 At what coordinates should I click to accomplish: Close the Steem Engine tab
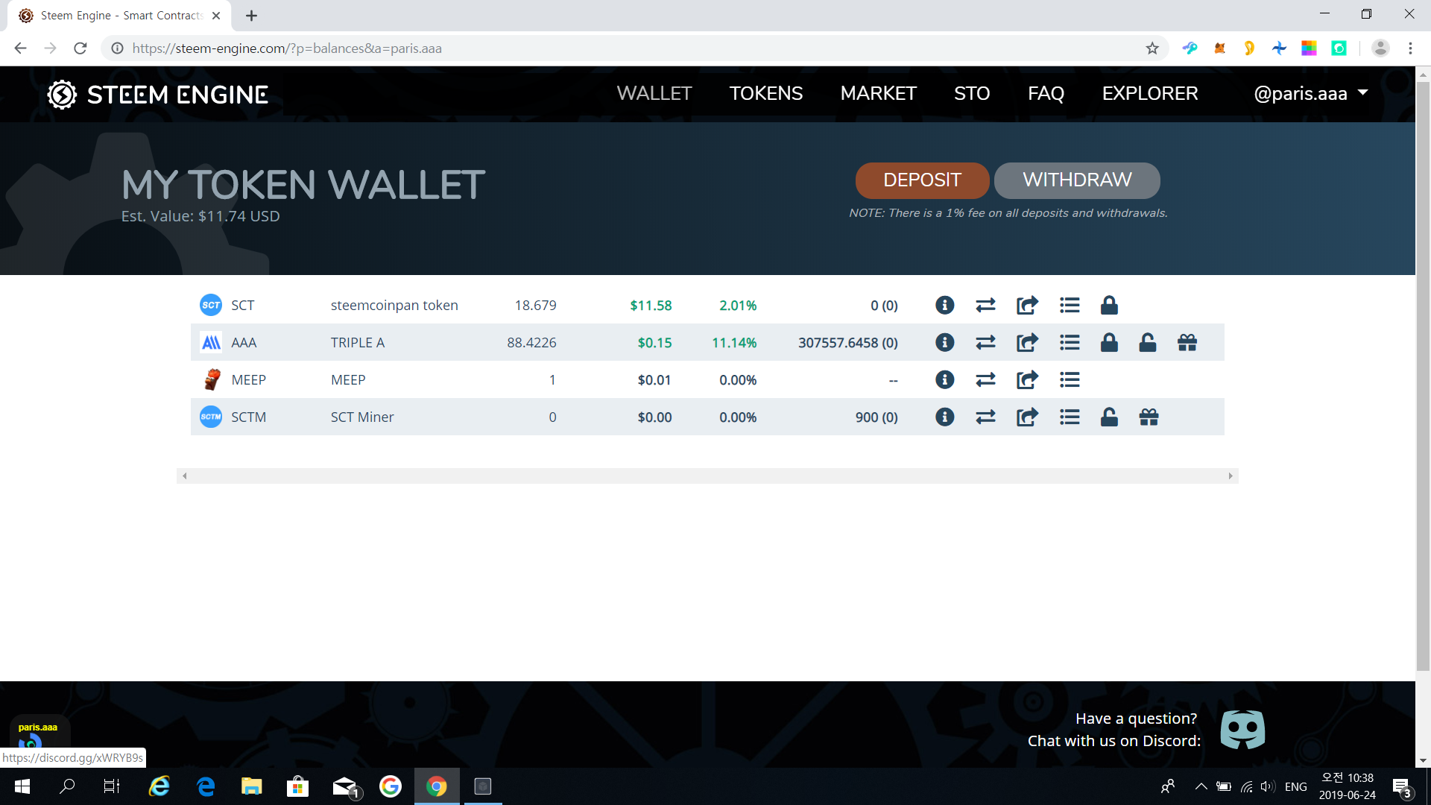pos(216,16)
